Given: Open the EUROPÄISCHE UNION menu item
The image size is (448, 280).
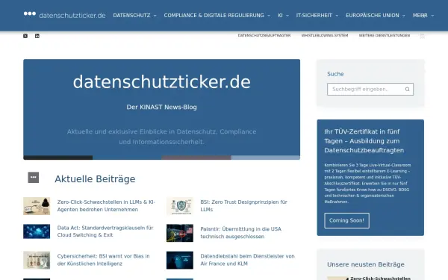Looking at the screenshot, I should pos(373,16).
